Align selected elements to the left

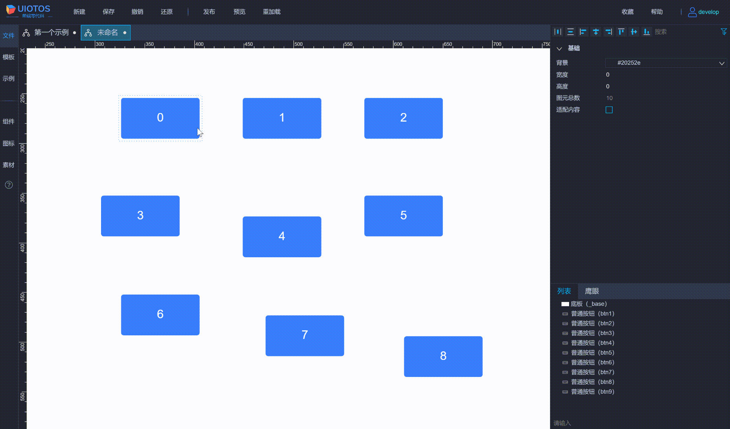click(583, 32)
